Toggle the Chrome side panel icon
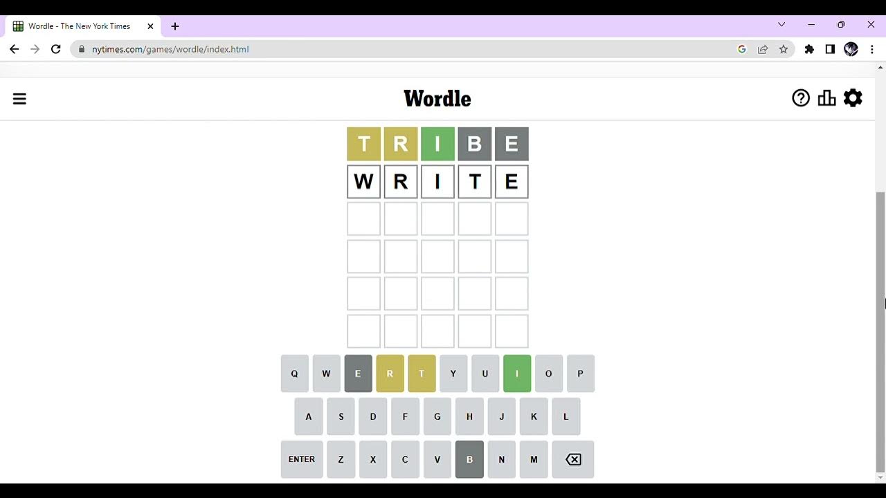The width and height of the screenshot is (886, 498). pos(830,49)
